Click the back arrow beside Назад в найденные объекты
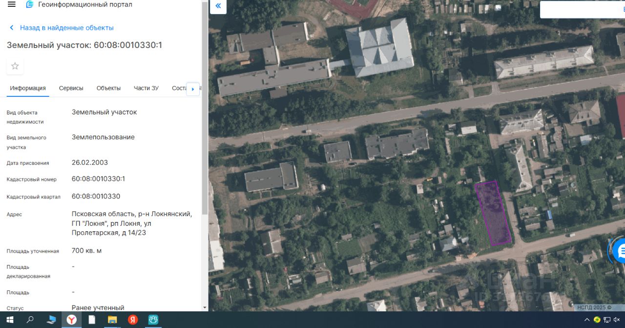The height and width of the screenshot is (328, 625). 12,28
